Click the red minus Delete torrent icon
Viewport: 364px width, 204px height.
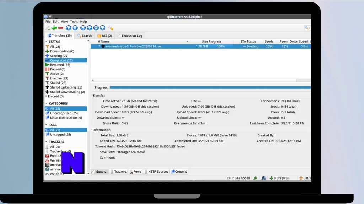tap(60, 28)
